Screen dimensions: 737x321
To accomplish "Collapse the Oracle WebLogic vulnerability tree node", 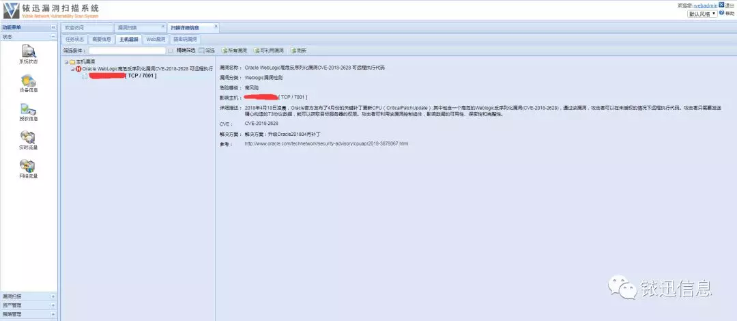I will click(x=72, y=69).
